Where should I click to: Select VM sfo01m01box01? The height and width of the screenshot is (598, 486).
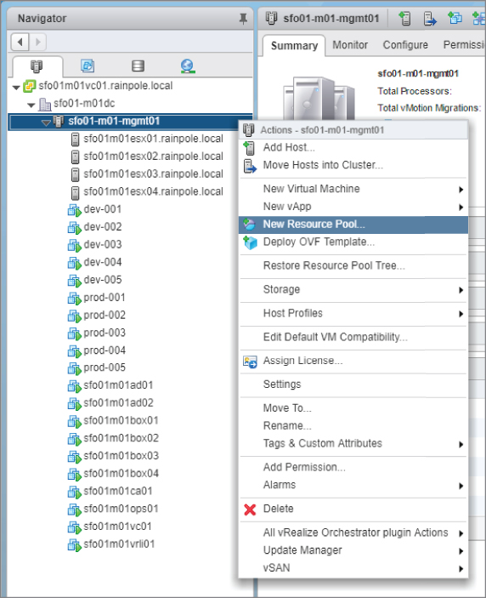[x=121, y=421]
